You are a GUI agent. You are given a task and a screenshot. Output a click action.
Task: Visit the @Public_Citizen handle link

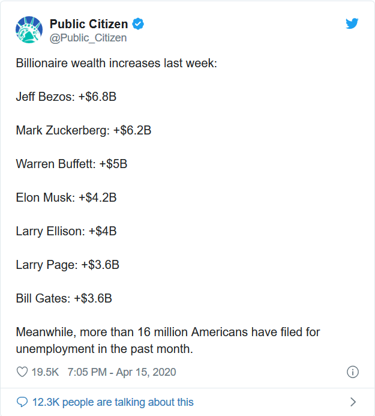88,38
